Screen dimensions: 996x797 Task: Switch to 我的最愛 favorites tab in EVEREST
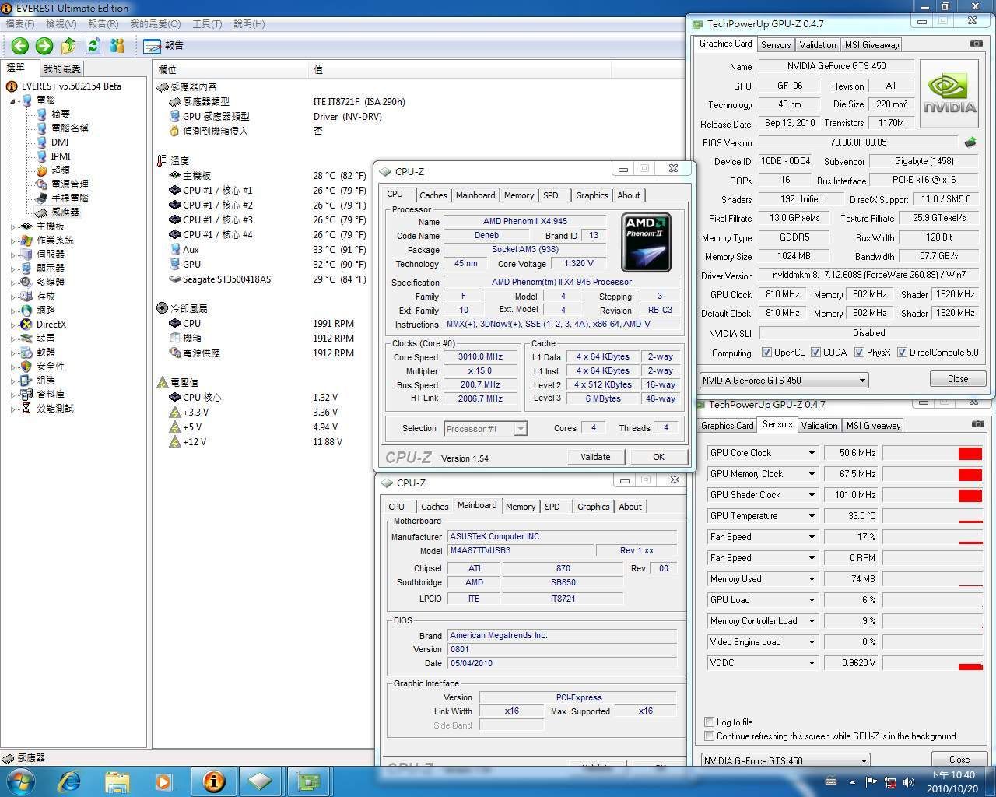click(x=62, y=69)
